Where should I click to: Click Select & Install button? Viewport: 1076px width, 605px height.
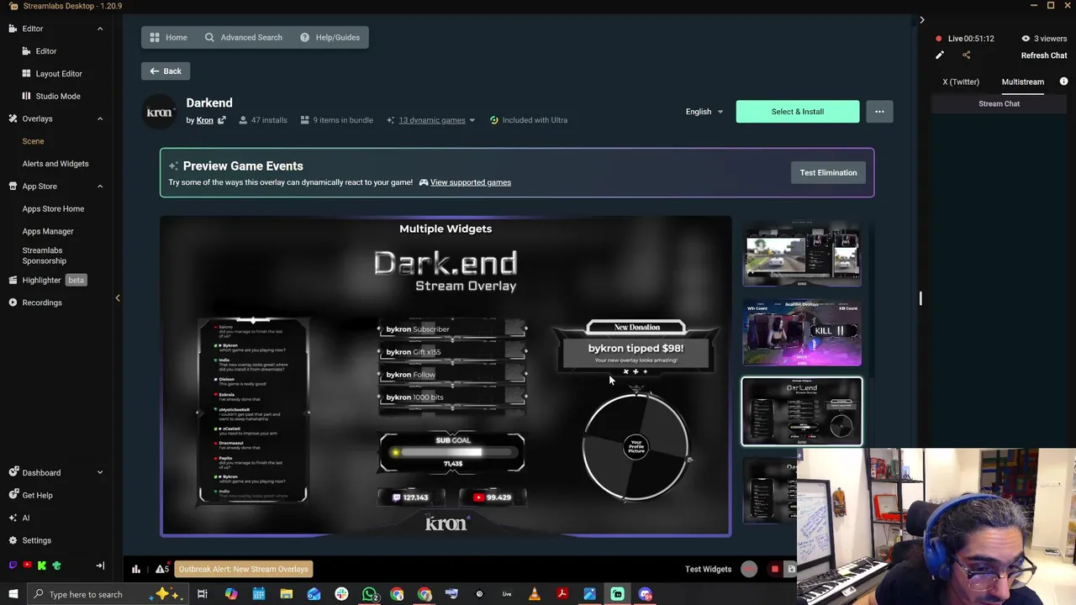pyautogui.click(x=798, y=112)
